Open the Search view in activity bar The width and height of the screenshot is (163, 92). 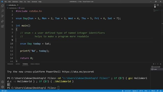[3, 11]
